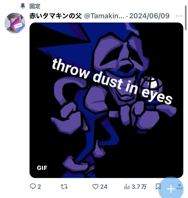This screenshot has height=198, width=188.
Task: Open view analytics bar chart icon
Action: pos(127,187)
